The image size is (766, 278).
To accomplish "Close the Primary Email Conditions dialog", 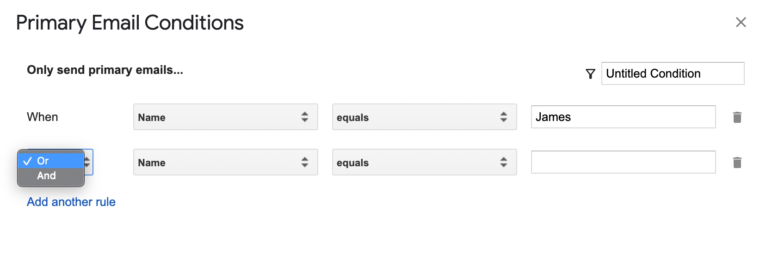I will [741, 22].
